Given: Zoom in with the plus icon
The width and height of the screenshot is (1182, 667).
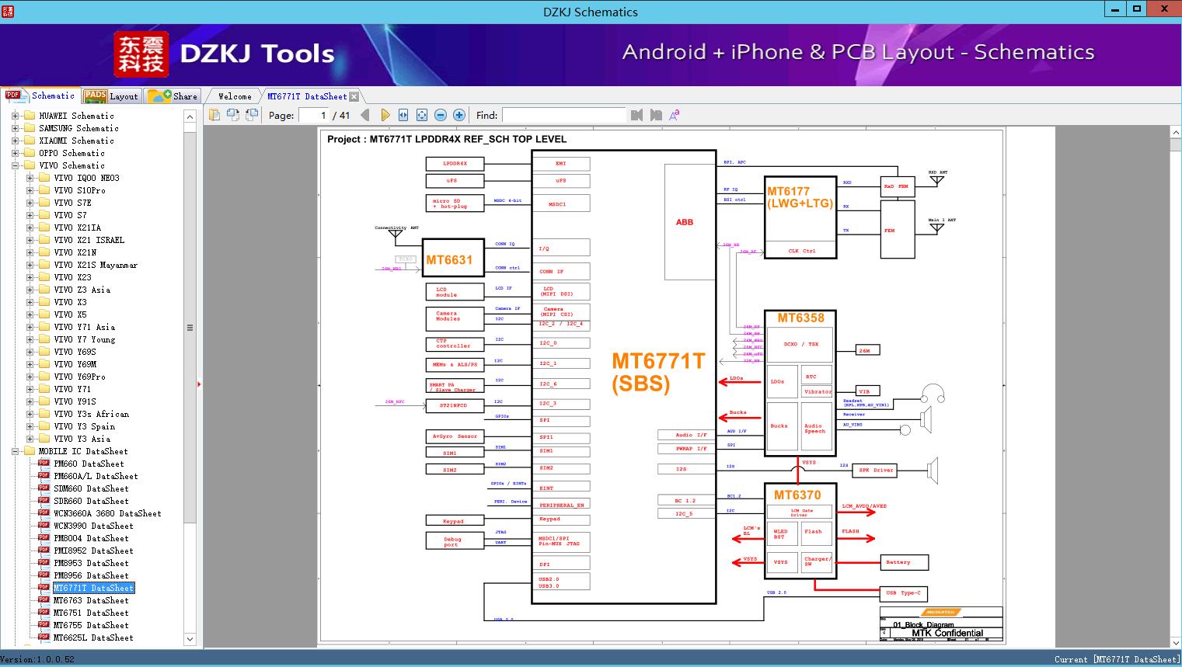Looking at the screenshot, I should click(459, 115).
